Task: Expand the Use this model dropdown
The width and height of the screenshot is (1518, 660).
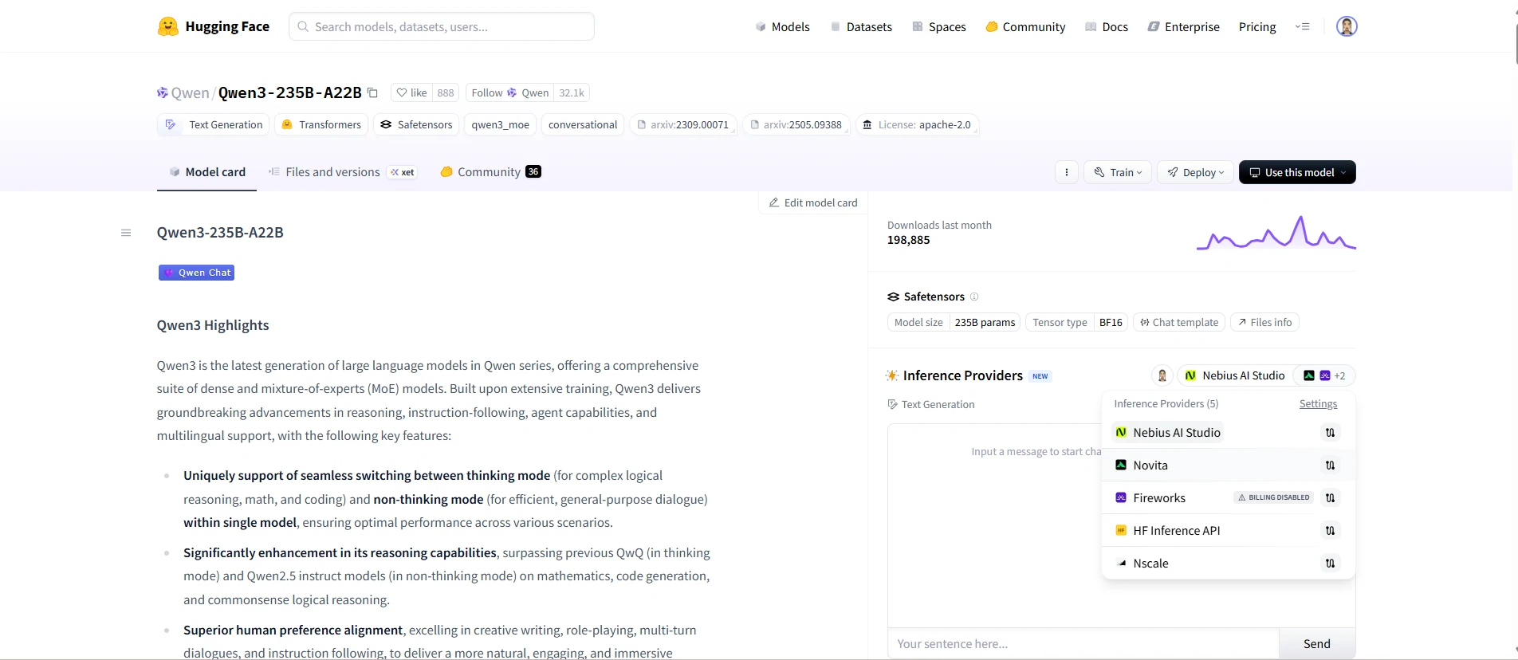Action: click(1297, 172)
